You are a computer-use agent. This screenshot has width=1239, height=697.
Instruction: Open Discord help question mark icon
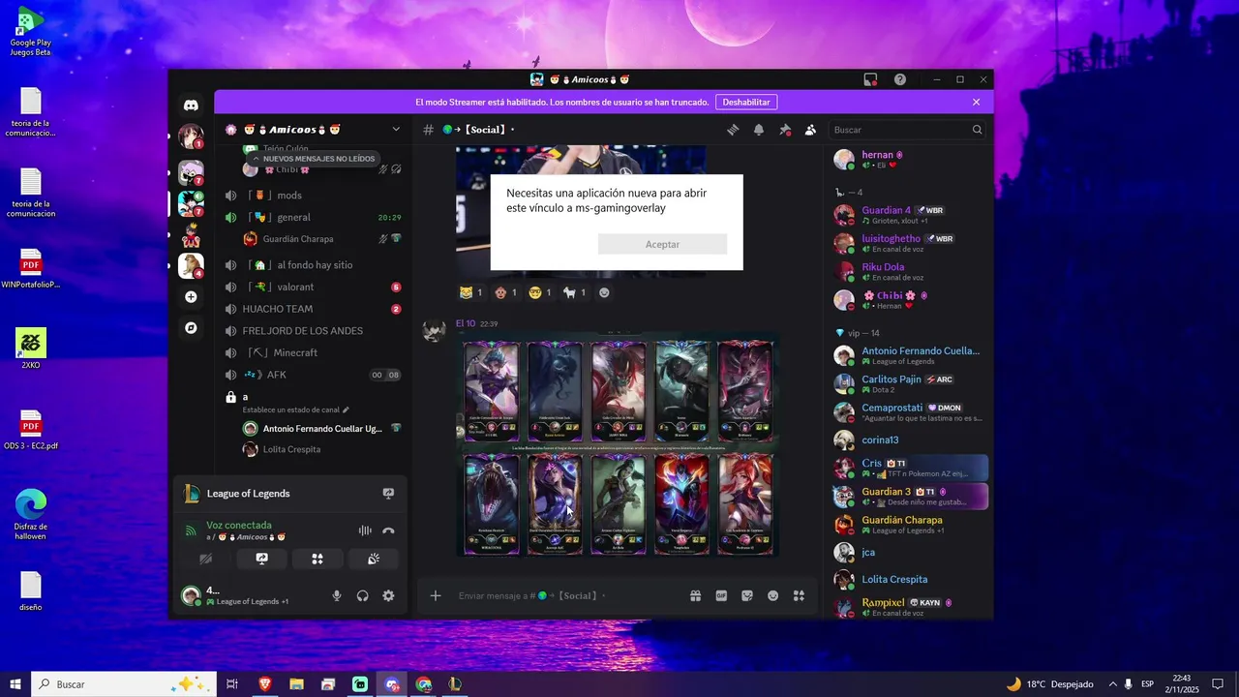coord(900,79)
